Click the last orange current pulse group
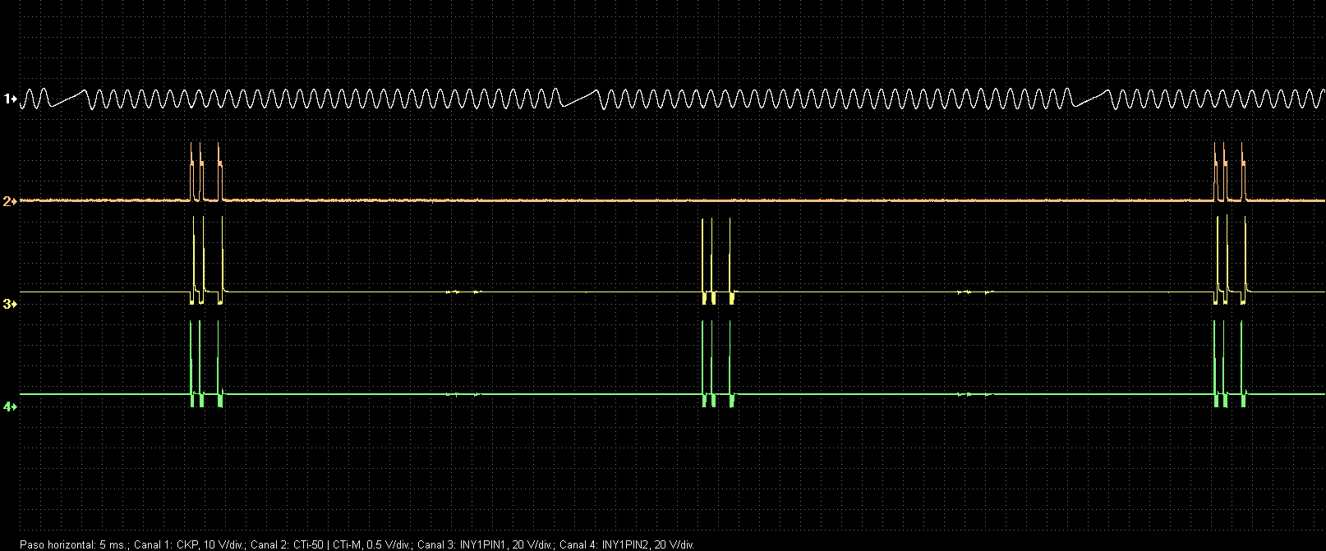 [x=1229, y=172]
